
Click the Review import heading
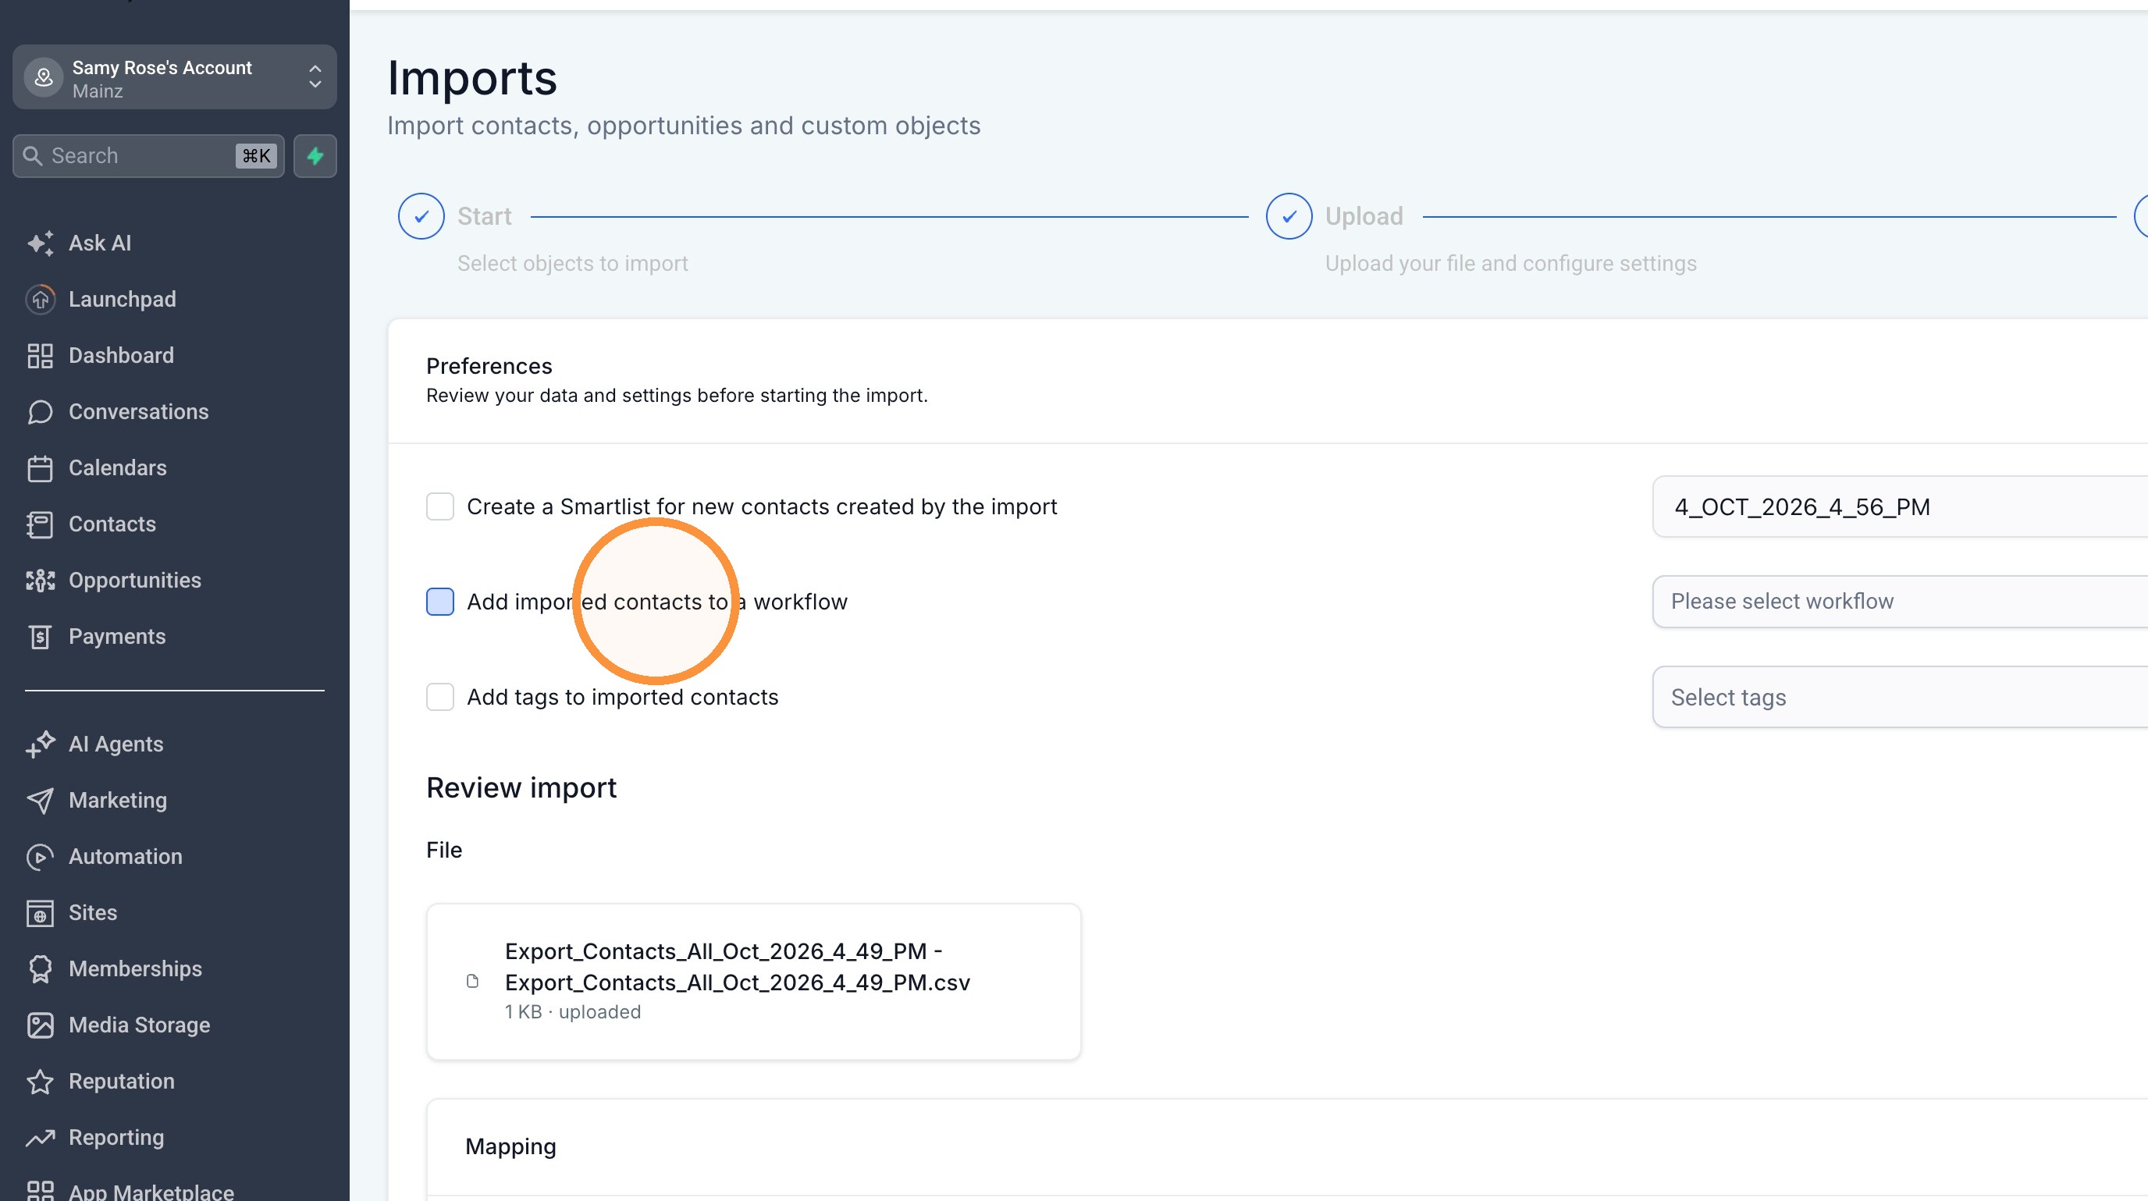click(521, 787)
